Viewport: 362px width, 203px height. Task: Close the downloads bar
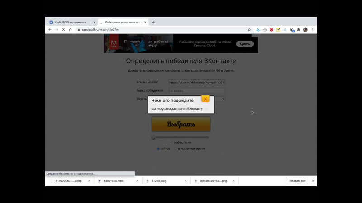point(313,181)
